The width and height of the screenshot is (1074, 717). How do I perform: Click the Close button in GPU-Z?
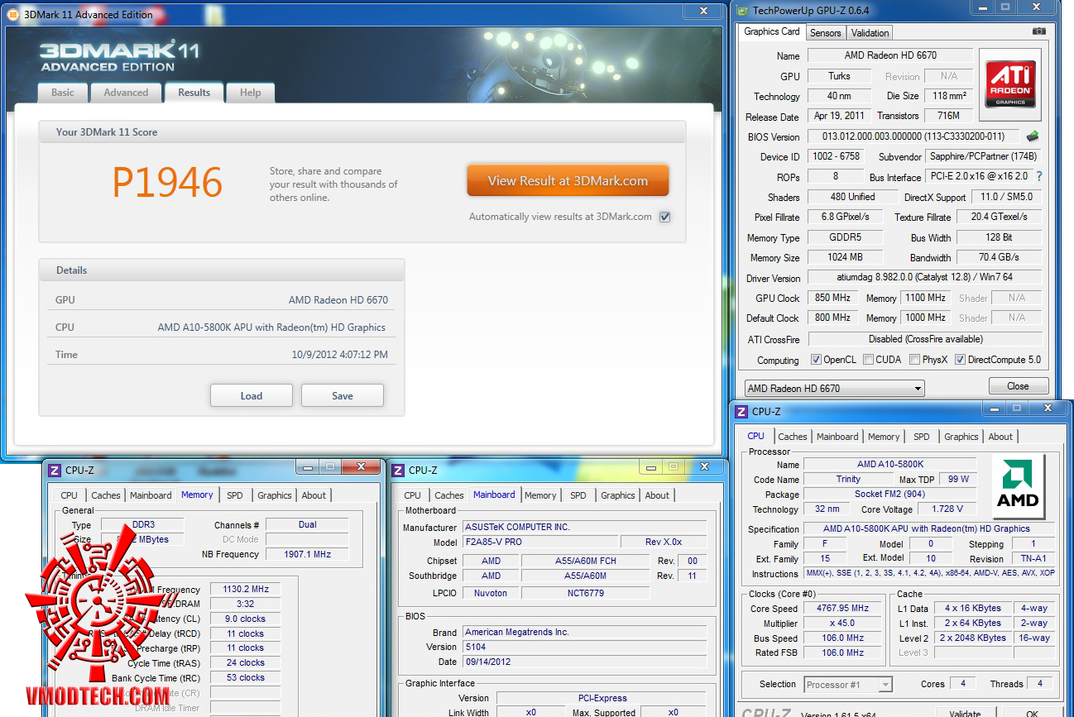1019,386
